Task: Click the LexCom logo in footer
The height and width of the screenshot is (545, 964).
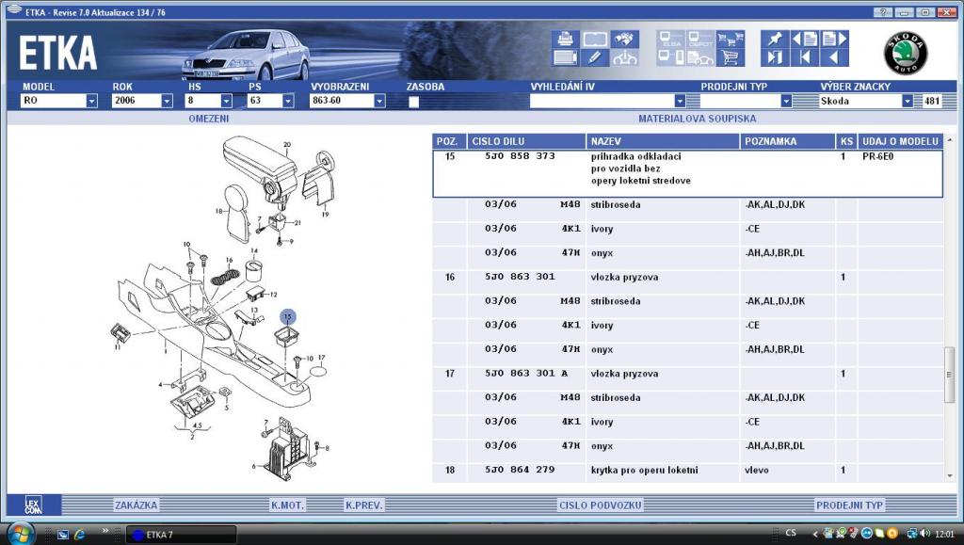Action: (33, 505)
